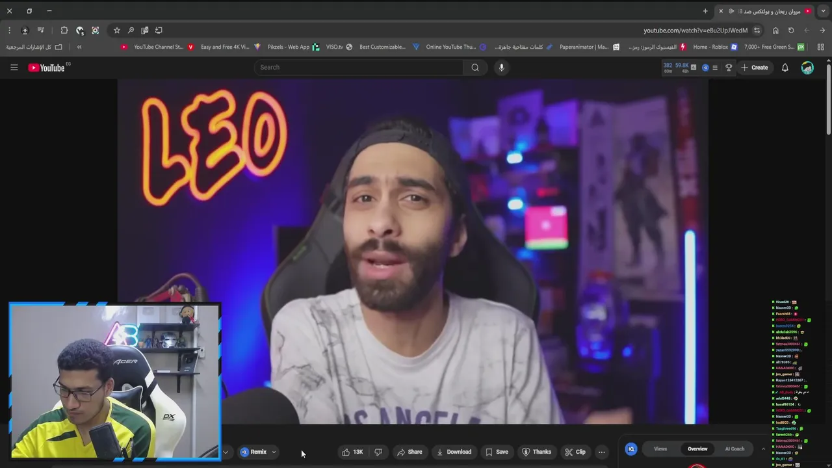Screen dimensions: 832x468
Task: Save the video to a playlist
Action: click(497, 452)
